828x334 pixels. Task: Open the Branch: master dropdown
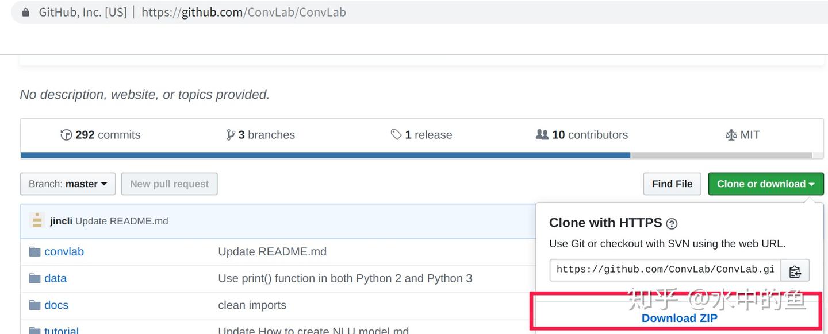pyautogui.click(x=68, y=184)
